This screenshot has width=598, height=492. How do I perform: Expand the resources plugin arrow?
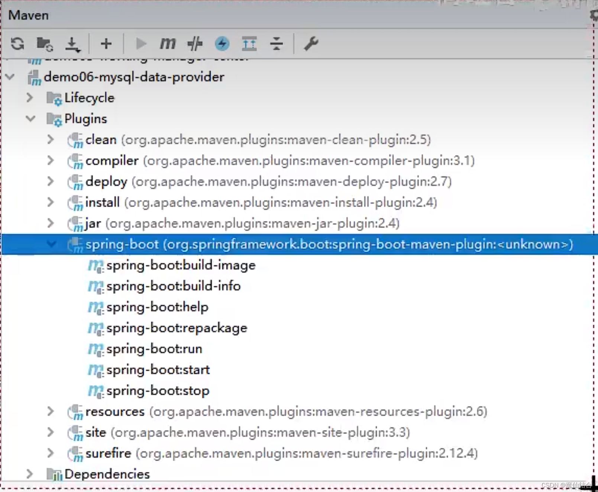click(51, 411)
